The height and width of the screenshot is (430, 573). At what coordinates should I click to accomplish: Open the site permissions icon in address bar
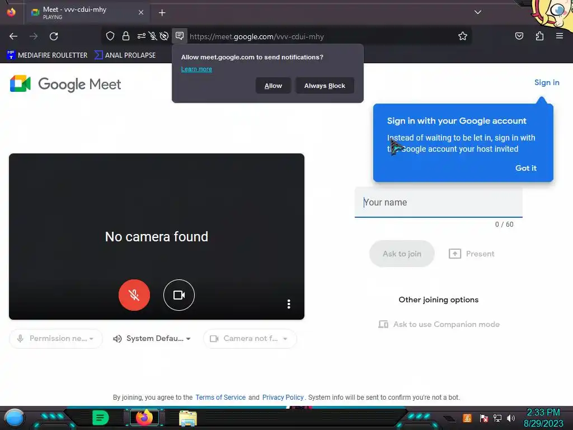[x=142, y=36]
